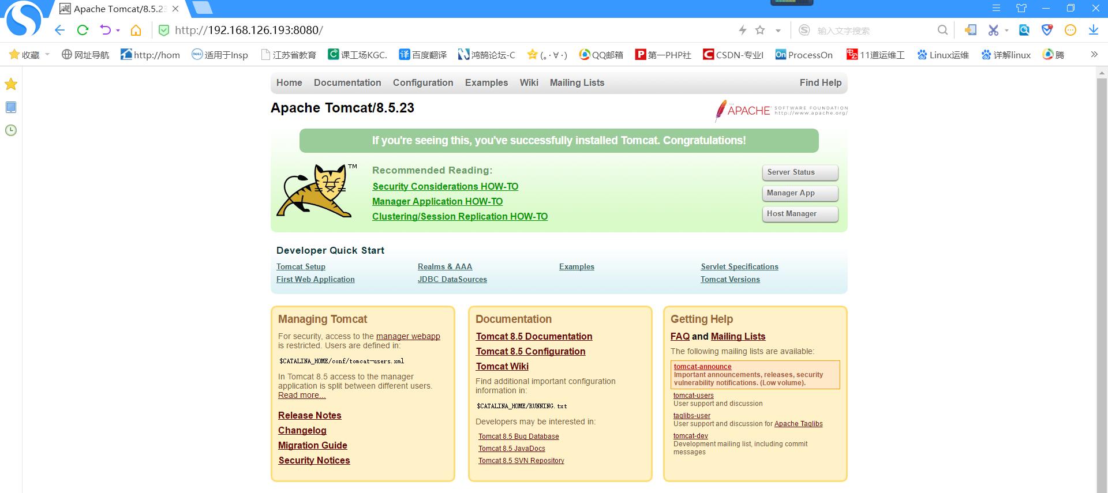The width and height of the screenshot is (1108, 493).
Task: Click the Tomcat cat logo image
Action: [315, 191]
